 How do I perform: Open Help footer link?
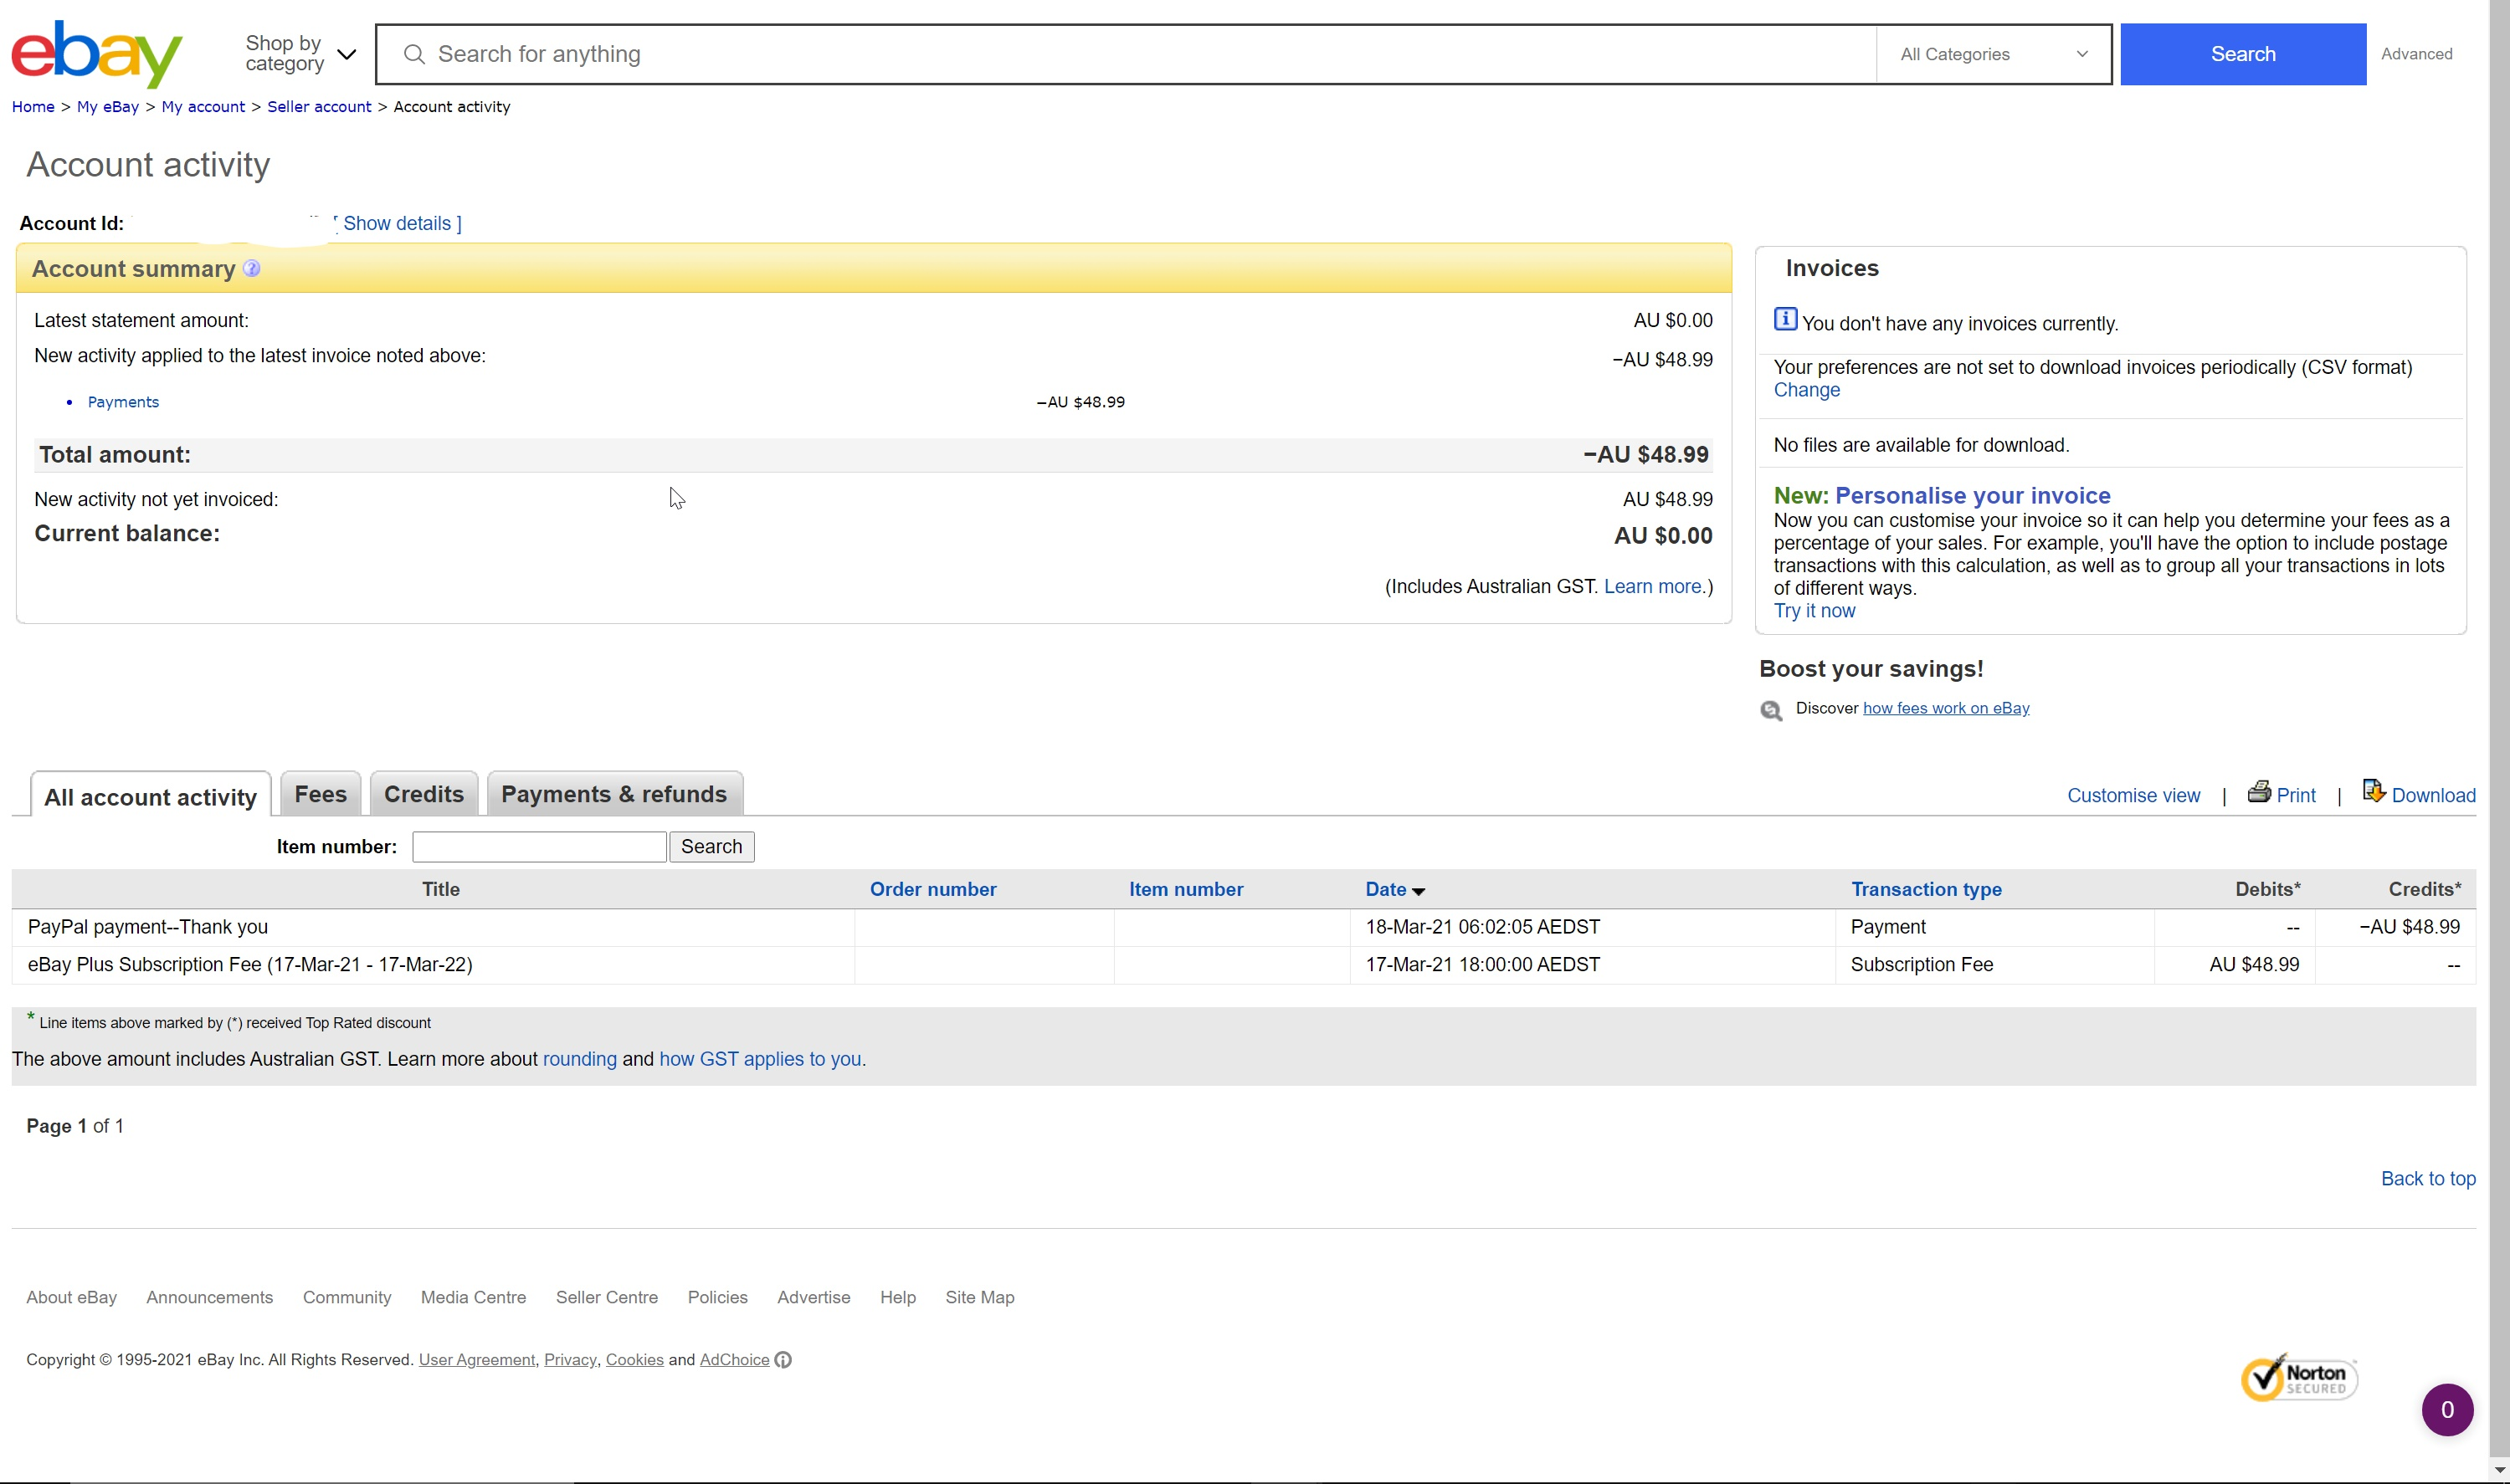pyautogui.click(x=897, y=1298)
